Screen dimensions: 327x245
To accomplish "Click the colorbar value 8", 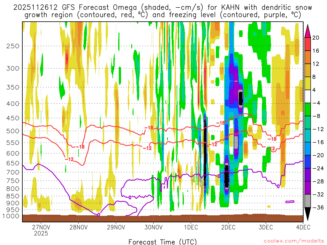I will tap(314, 77).
